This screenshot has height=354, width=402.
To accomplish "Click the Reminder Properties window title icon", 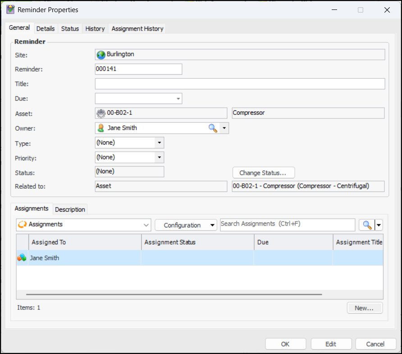I will pyautogui.click(x=10, y=9).
